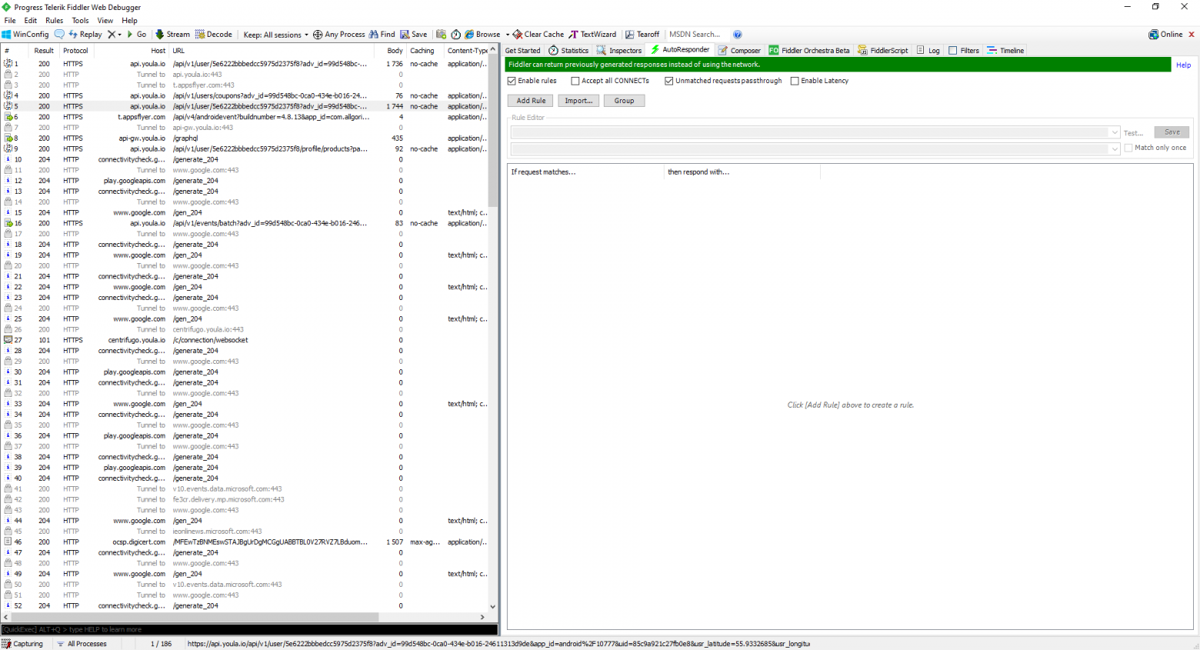
Task: Click the Capturing status indicator
Action: 22,644
